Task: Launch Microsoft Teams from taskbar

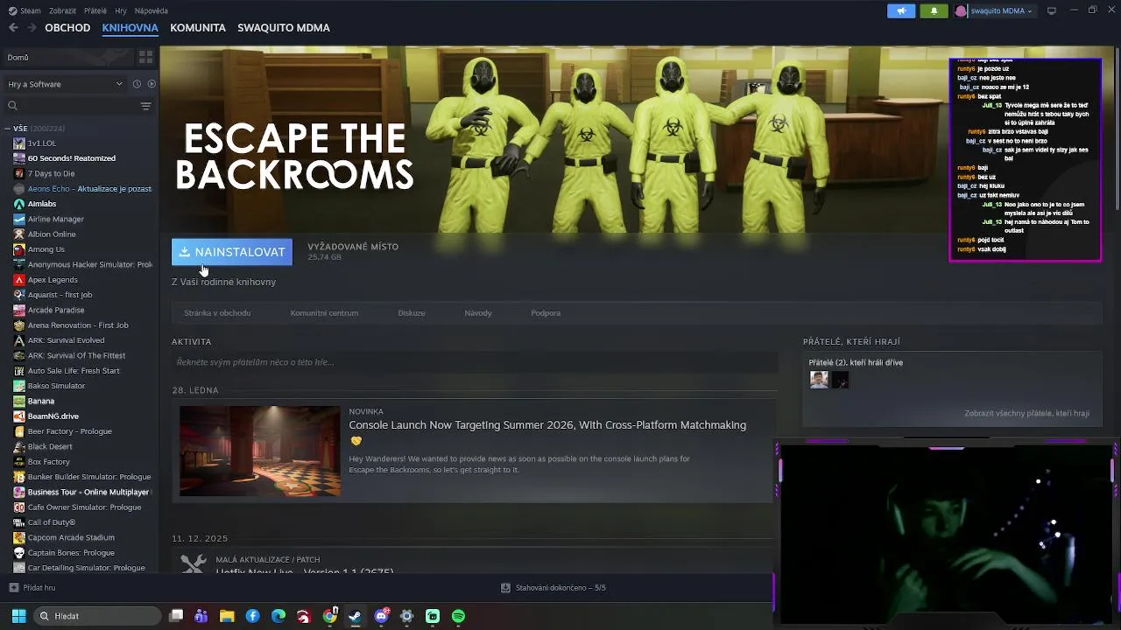Action: [201, 616]
